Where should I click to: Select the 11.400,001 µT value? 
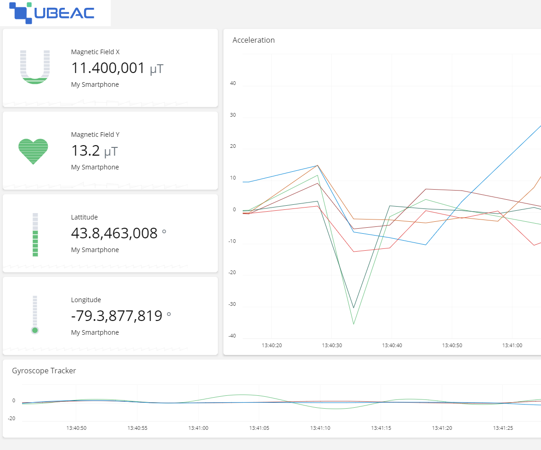point(117,68)
